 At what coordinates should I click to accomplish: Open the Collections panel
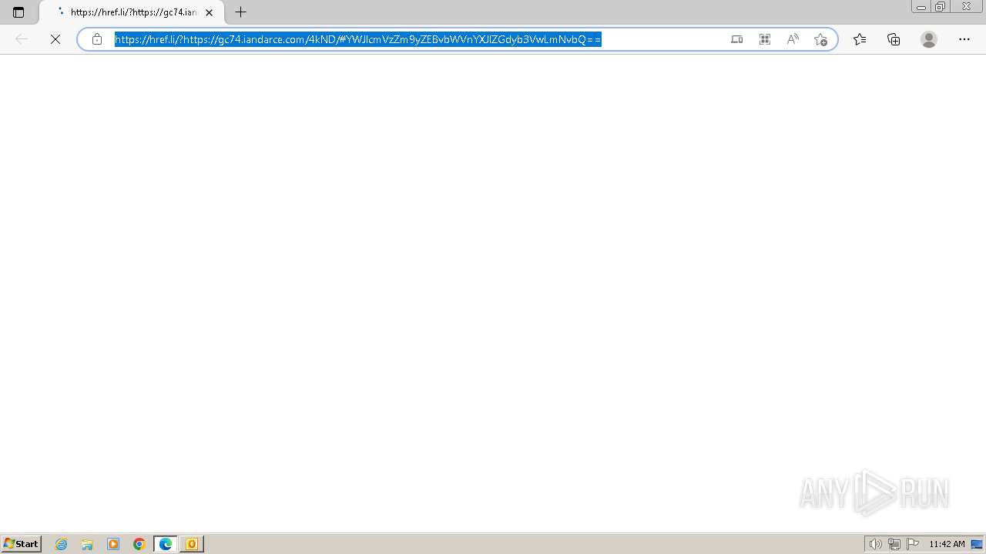[894, 39]
